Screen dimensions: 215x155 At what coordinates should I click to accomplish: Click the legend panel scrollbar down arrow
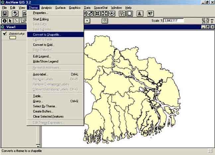pos(38,146)
